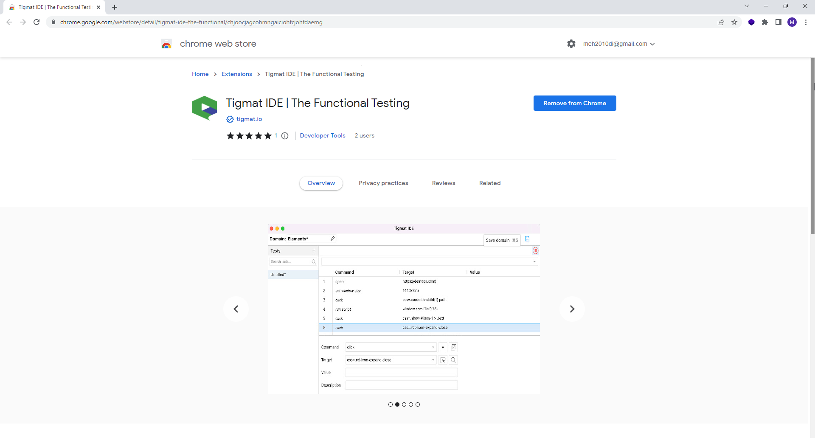Toggle the browser side panel icon

point(778,22)
